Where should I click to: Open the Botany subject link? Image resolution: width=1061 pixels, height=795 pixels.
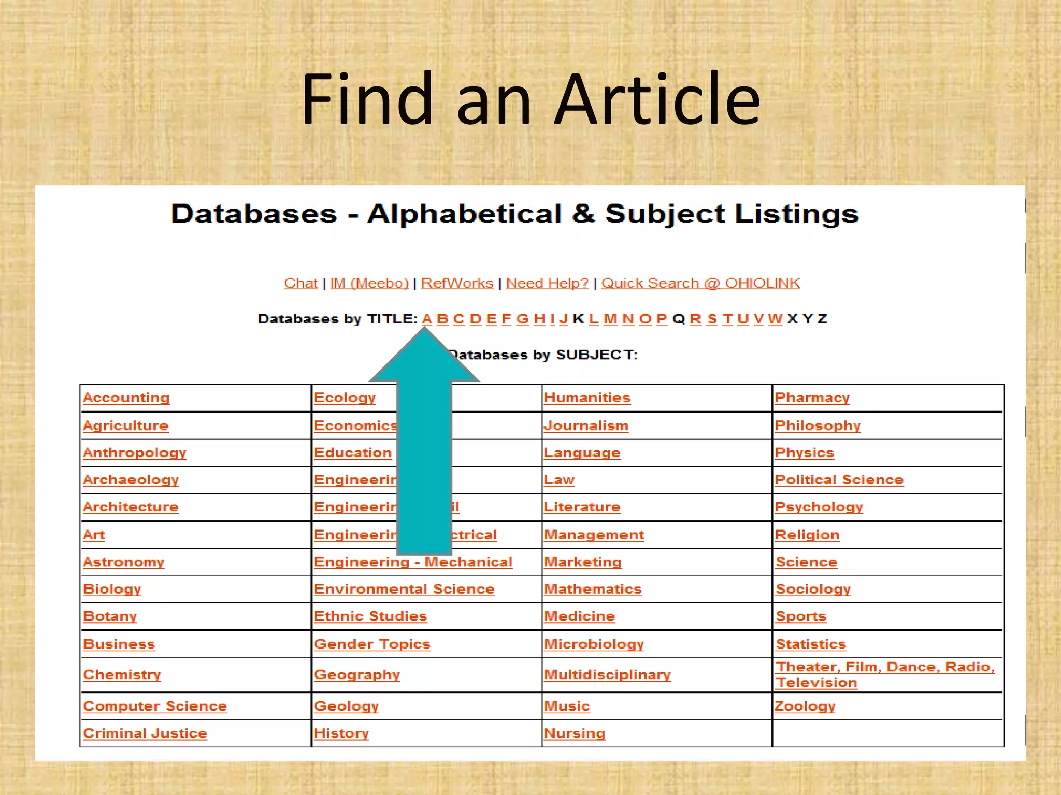[110, 616]
